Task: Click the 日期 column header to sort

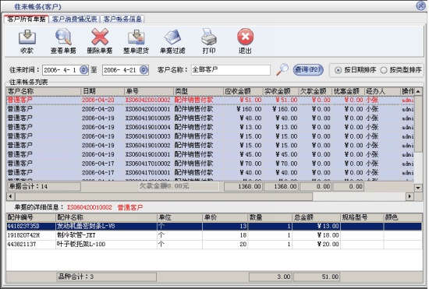Action: click(x=103, y=91)
